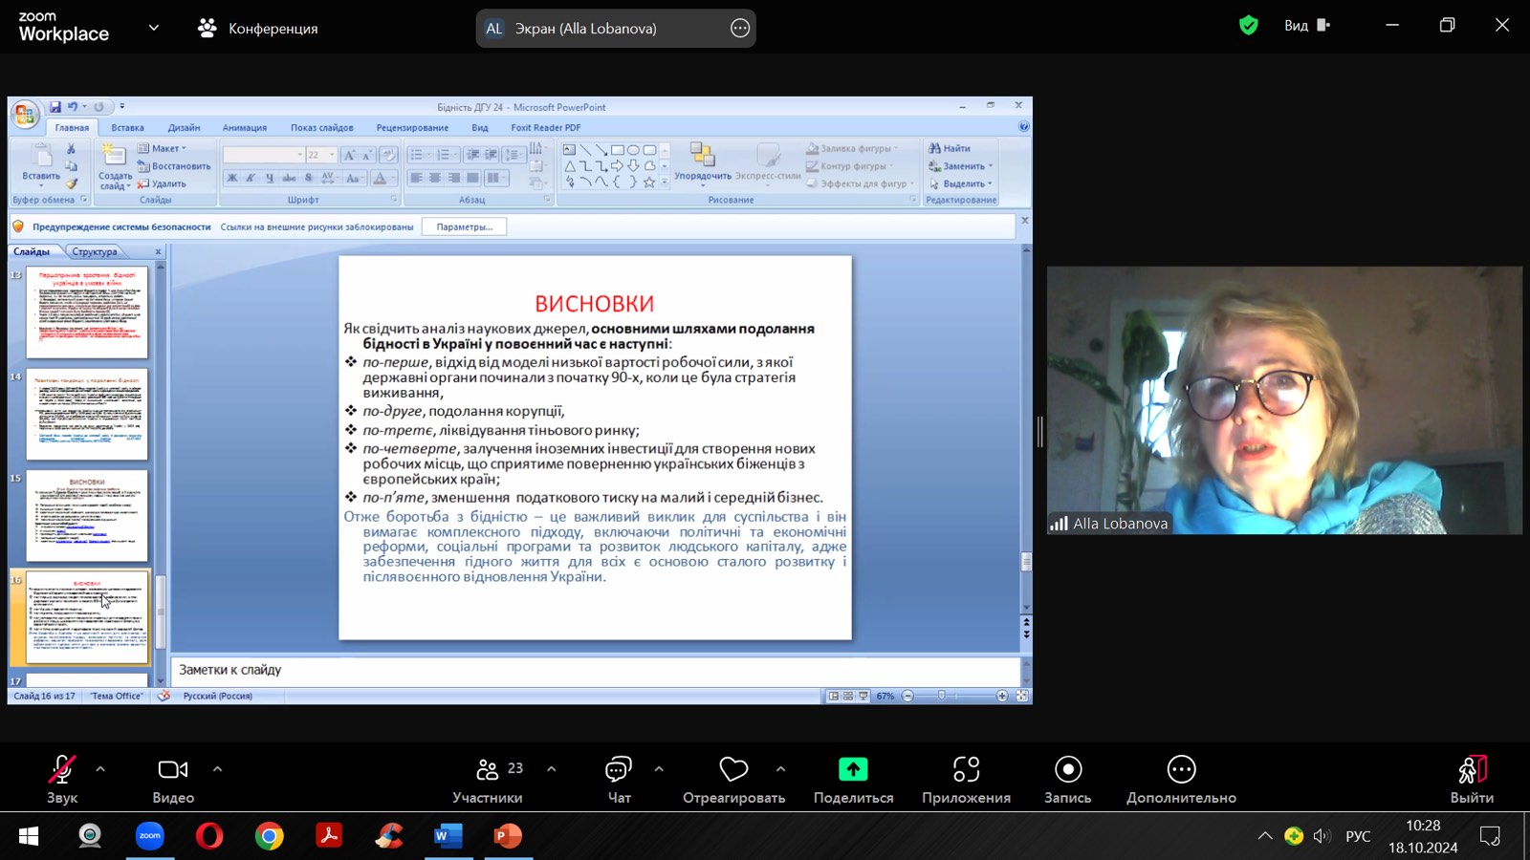Click the Вставить paste button
Viewport: 1530px width, 860px height.
click(x=41, y=165)
